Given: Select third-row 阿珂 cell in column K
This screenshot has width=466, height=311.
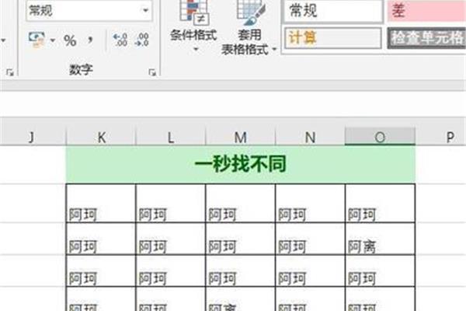Looking at the screenshot, I should coord(101,271).
